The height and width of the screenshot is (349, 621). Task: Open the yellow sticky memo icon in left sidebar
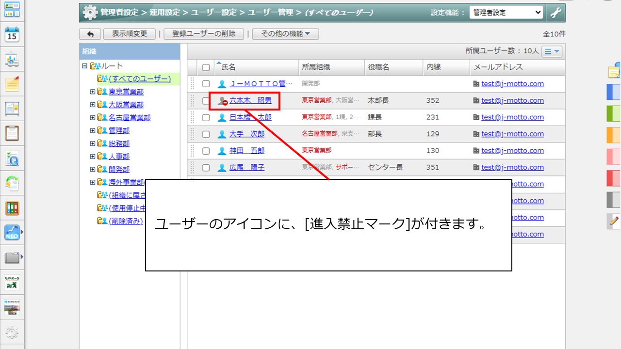[12, 84]
